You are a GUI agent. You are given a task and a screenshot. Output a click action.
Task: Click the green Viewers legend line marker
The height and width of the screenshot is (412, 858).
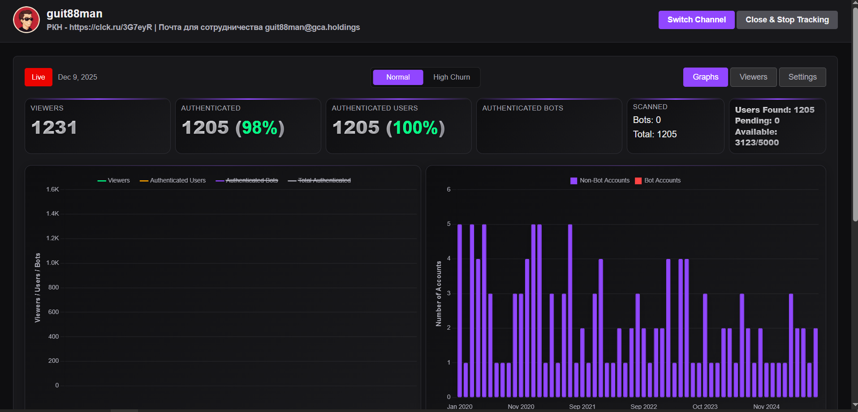point(102,181)
